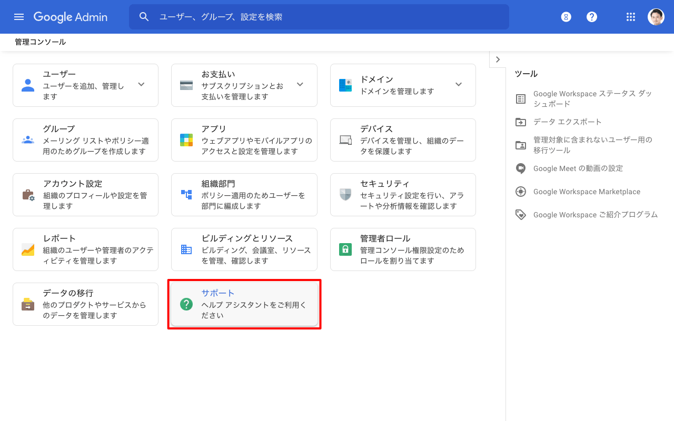Viewport: 674px width, 421px height.
Task: Click the サポート green question icon
Action: pos(186,304)
